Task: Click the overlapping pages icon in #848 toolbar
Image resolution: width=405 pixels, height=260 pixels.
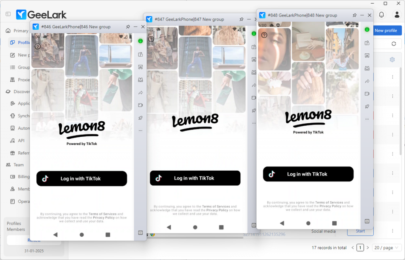Action: coord(367,43)
